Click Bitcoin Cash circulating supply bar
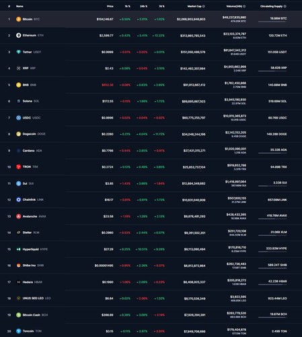Viewport: 302px width, 337px height. tap(272, 317)
